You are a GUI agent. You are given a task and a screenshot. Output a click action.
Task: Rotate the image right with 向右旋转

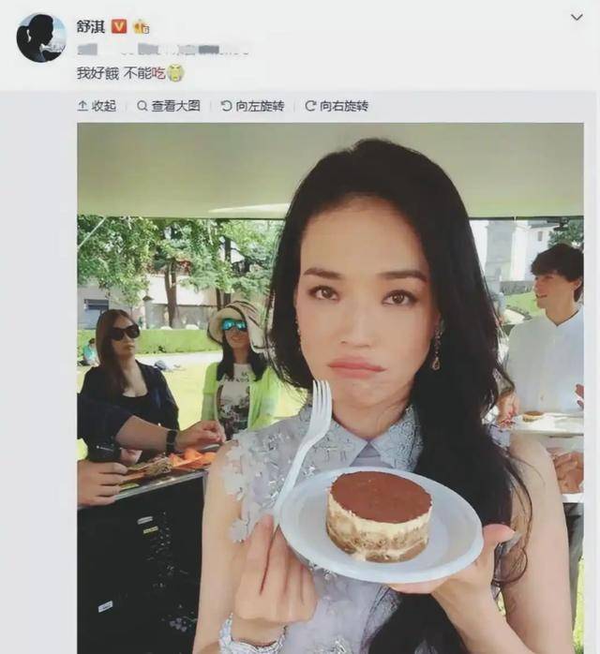click(337, 106)
